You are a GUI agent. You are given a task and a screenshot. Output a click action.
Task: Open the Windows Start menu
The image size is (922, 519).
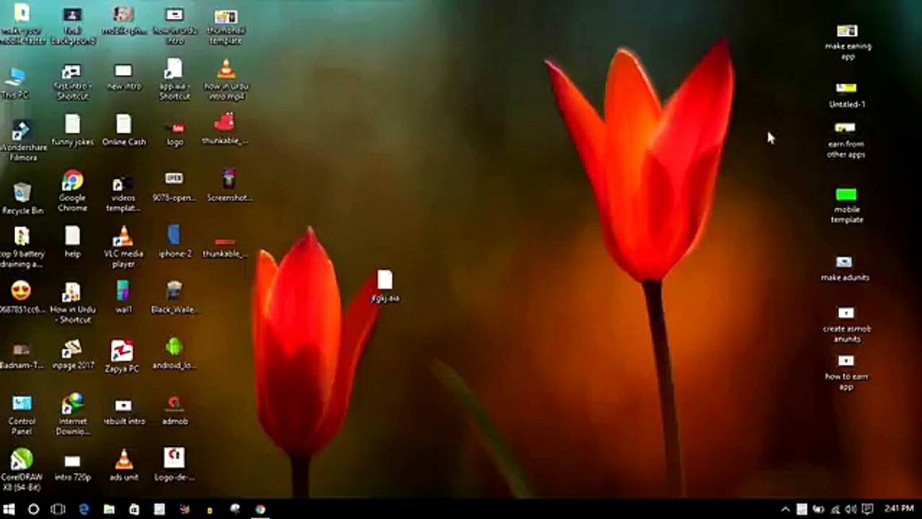point(9,510)
